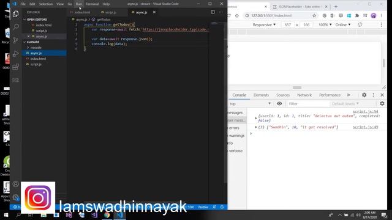Expand the userId object in console output

click(x=256, y=118)
